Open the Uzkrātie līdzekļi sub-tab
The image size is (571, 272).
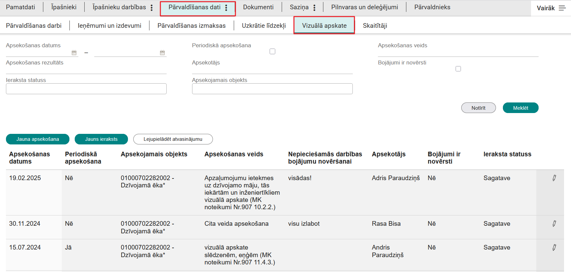point(264,25)
